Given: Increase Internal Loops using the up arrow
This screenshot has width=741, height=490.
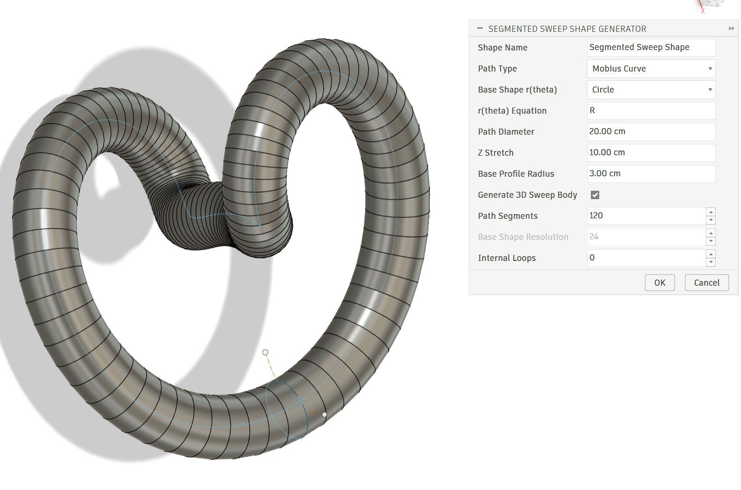Looking at the screenshot, I should click(x=711, y=254).
